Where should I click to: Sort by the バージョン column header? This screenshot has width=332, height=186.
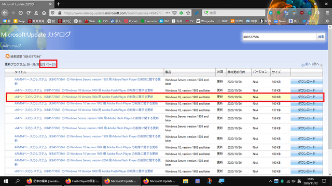click(x=260, y=72)
